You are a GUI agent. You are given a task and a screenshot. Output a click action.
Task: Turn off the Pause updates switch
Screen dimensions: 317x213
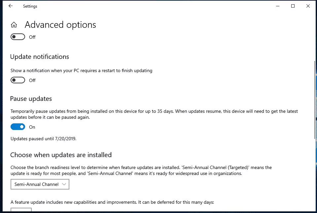pyautogui.click(x=18, y=127)
